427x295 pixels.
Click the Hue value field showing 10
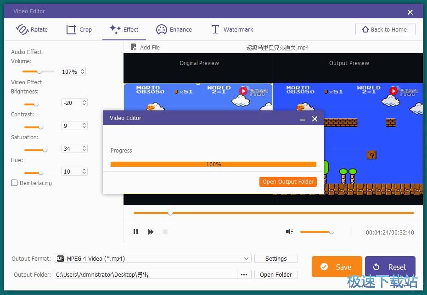point(74,171)
